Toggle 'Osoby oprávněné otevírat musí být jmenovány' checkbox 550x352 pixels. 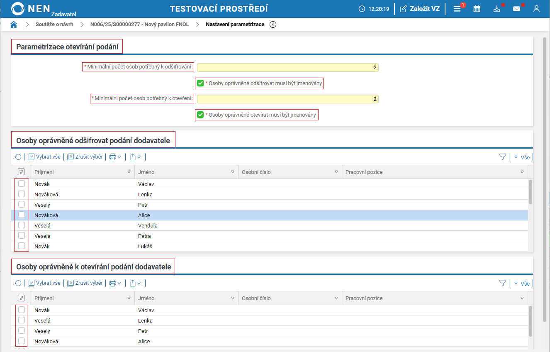[x=201, y=115]
